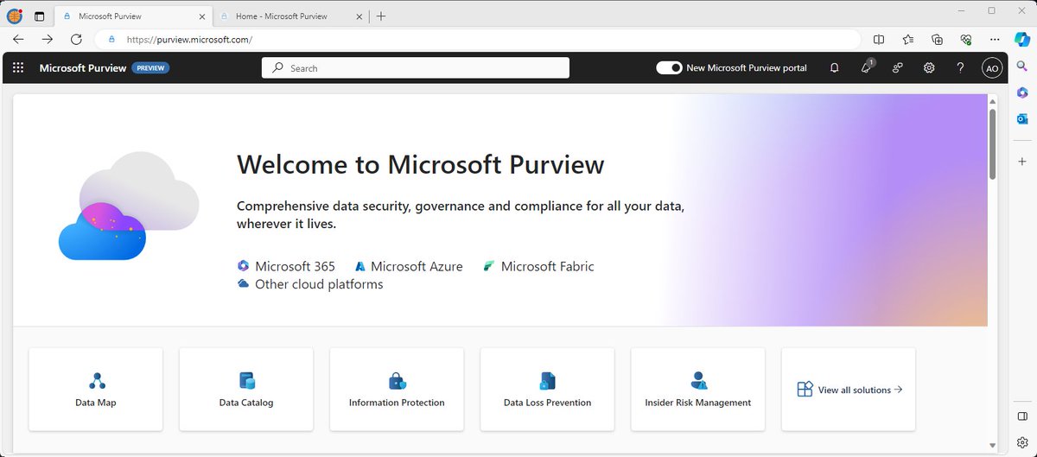Open Edge settings and more menu
1037x457 pixels.
coord(995,39)
